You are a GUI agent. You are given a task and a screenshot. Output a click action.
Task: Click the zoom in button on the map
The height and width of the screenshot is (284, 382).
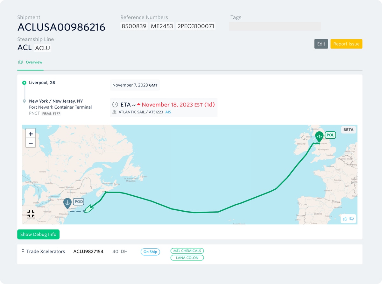click(x=31, y=134)
